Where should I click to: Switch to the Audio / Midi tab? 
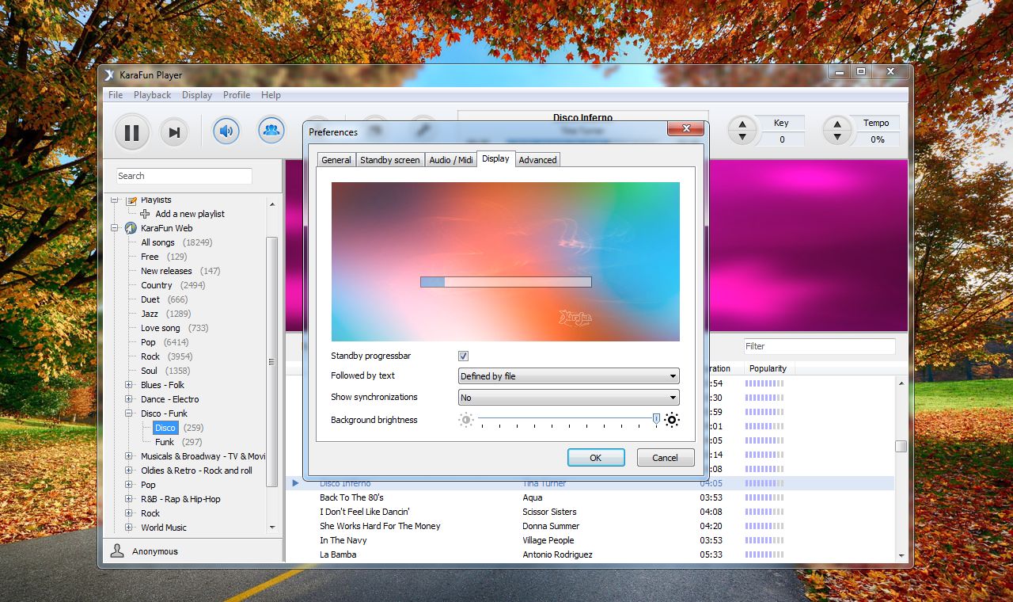(451, 160)
